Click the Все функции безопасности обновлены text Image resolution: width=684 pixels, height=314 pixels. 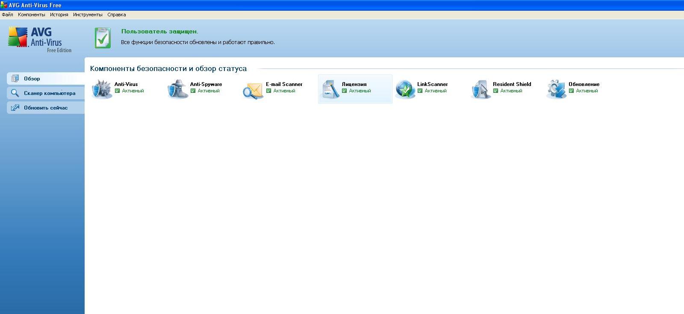[x=198, y=42]
